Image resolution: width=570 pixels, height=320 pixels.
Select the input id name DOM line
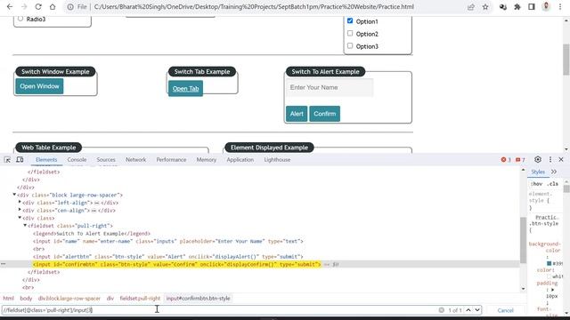(168, 241)
